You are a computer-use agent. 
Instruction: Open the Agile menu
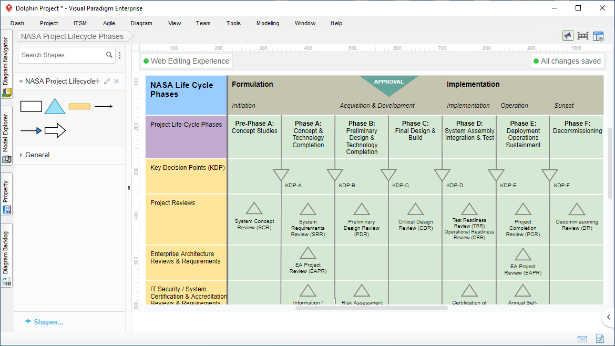pyautogui.click(x=109, y=23)
